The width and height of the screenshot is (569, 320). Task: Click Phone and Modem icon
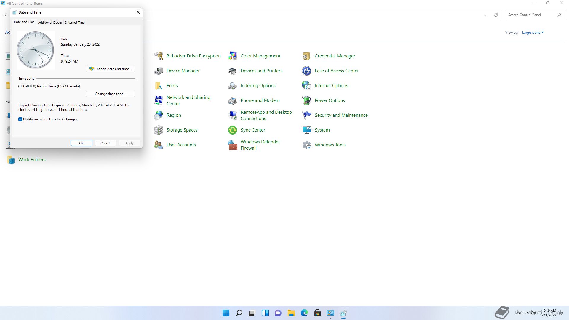coord(233,100)
